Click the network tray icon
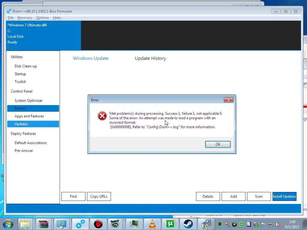Viewport: 307px width, 230px height. pos(270,224)
